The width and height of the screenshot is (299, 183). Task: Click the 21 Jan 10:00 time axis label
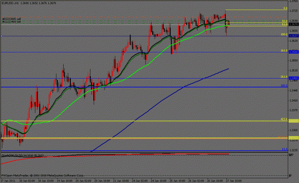121,181
